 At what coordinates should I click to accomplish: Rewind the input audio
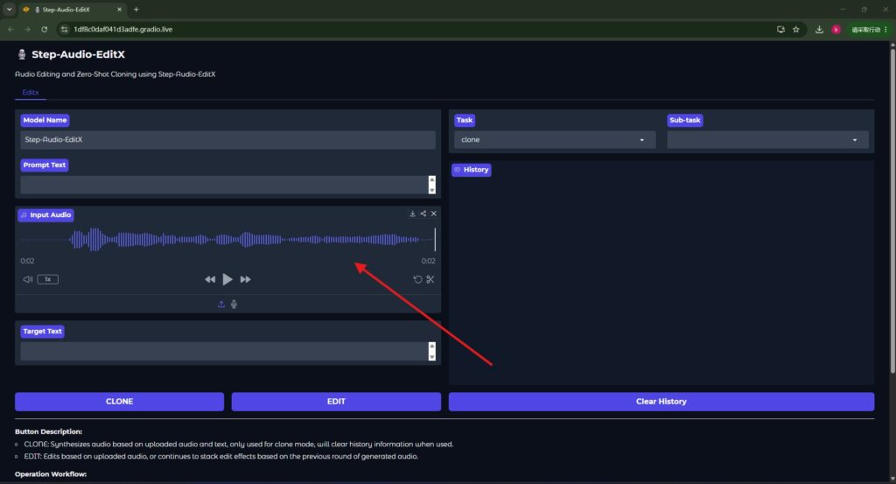coord(210,279)
